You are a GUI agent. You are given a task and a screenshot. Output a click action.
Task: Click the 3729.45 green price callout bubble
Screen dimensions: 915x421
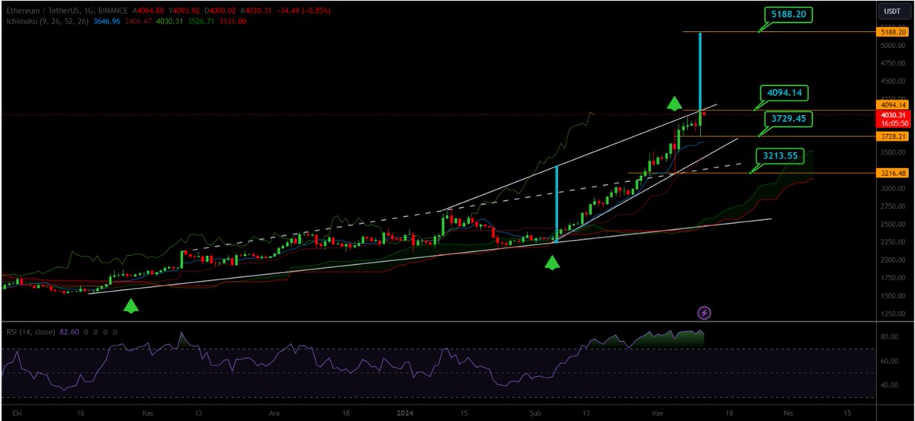[x=789, y=119]
